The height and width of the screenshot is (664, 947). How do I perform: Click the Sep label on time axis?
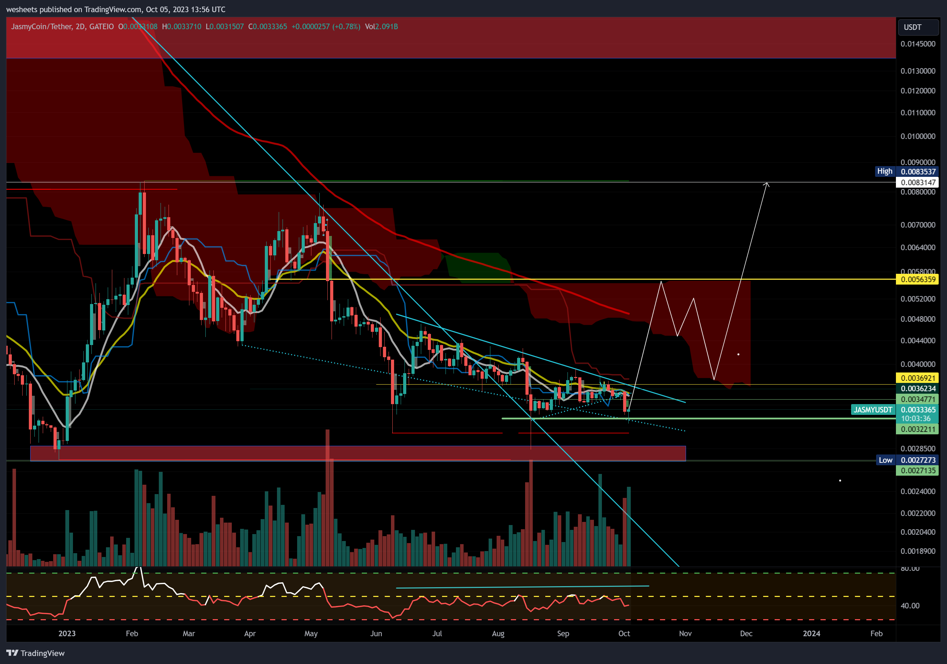pos(563,633)
